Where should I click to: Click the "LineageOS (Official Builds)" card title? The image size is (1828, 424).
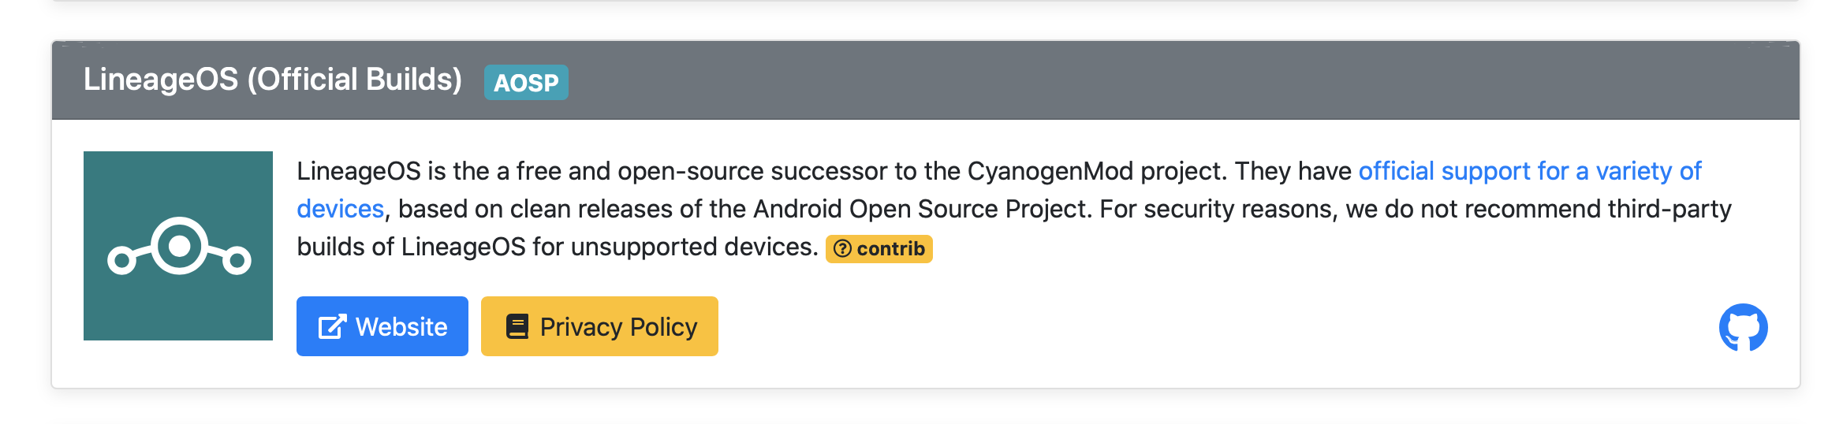pos(273,80)
